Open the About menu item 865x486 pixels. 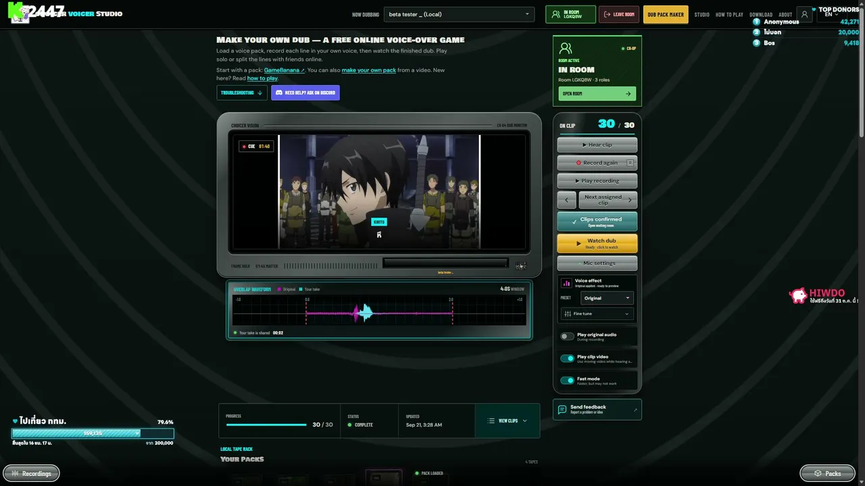point(785,14)
